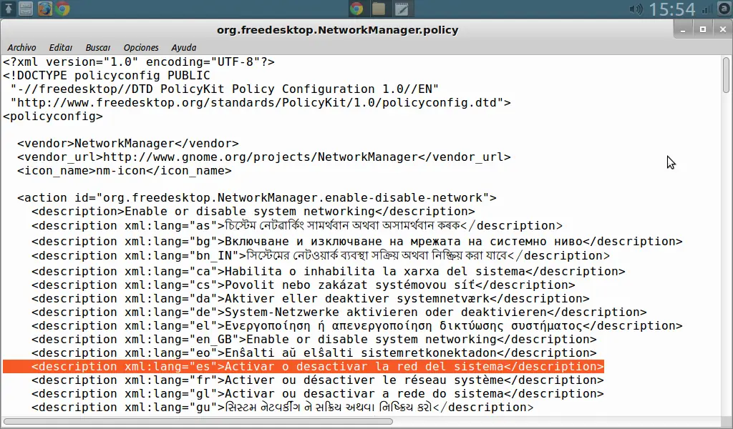Click the window title org.freedesktop.NetworkManager.policy

(x=338, y=30)
